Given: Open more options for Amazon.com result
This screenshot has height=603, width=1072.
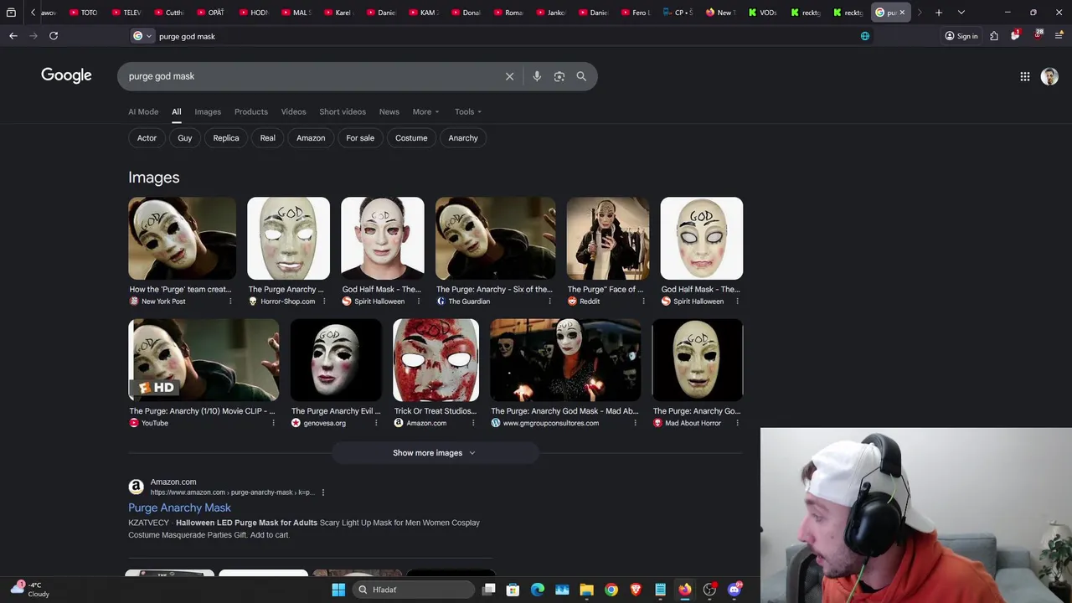Looking at the screenshot, I should tap(323, 492).
